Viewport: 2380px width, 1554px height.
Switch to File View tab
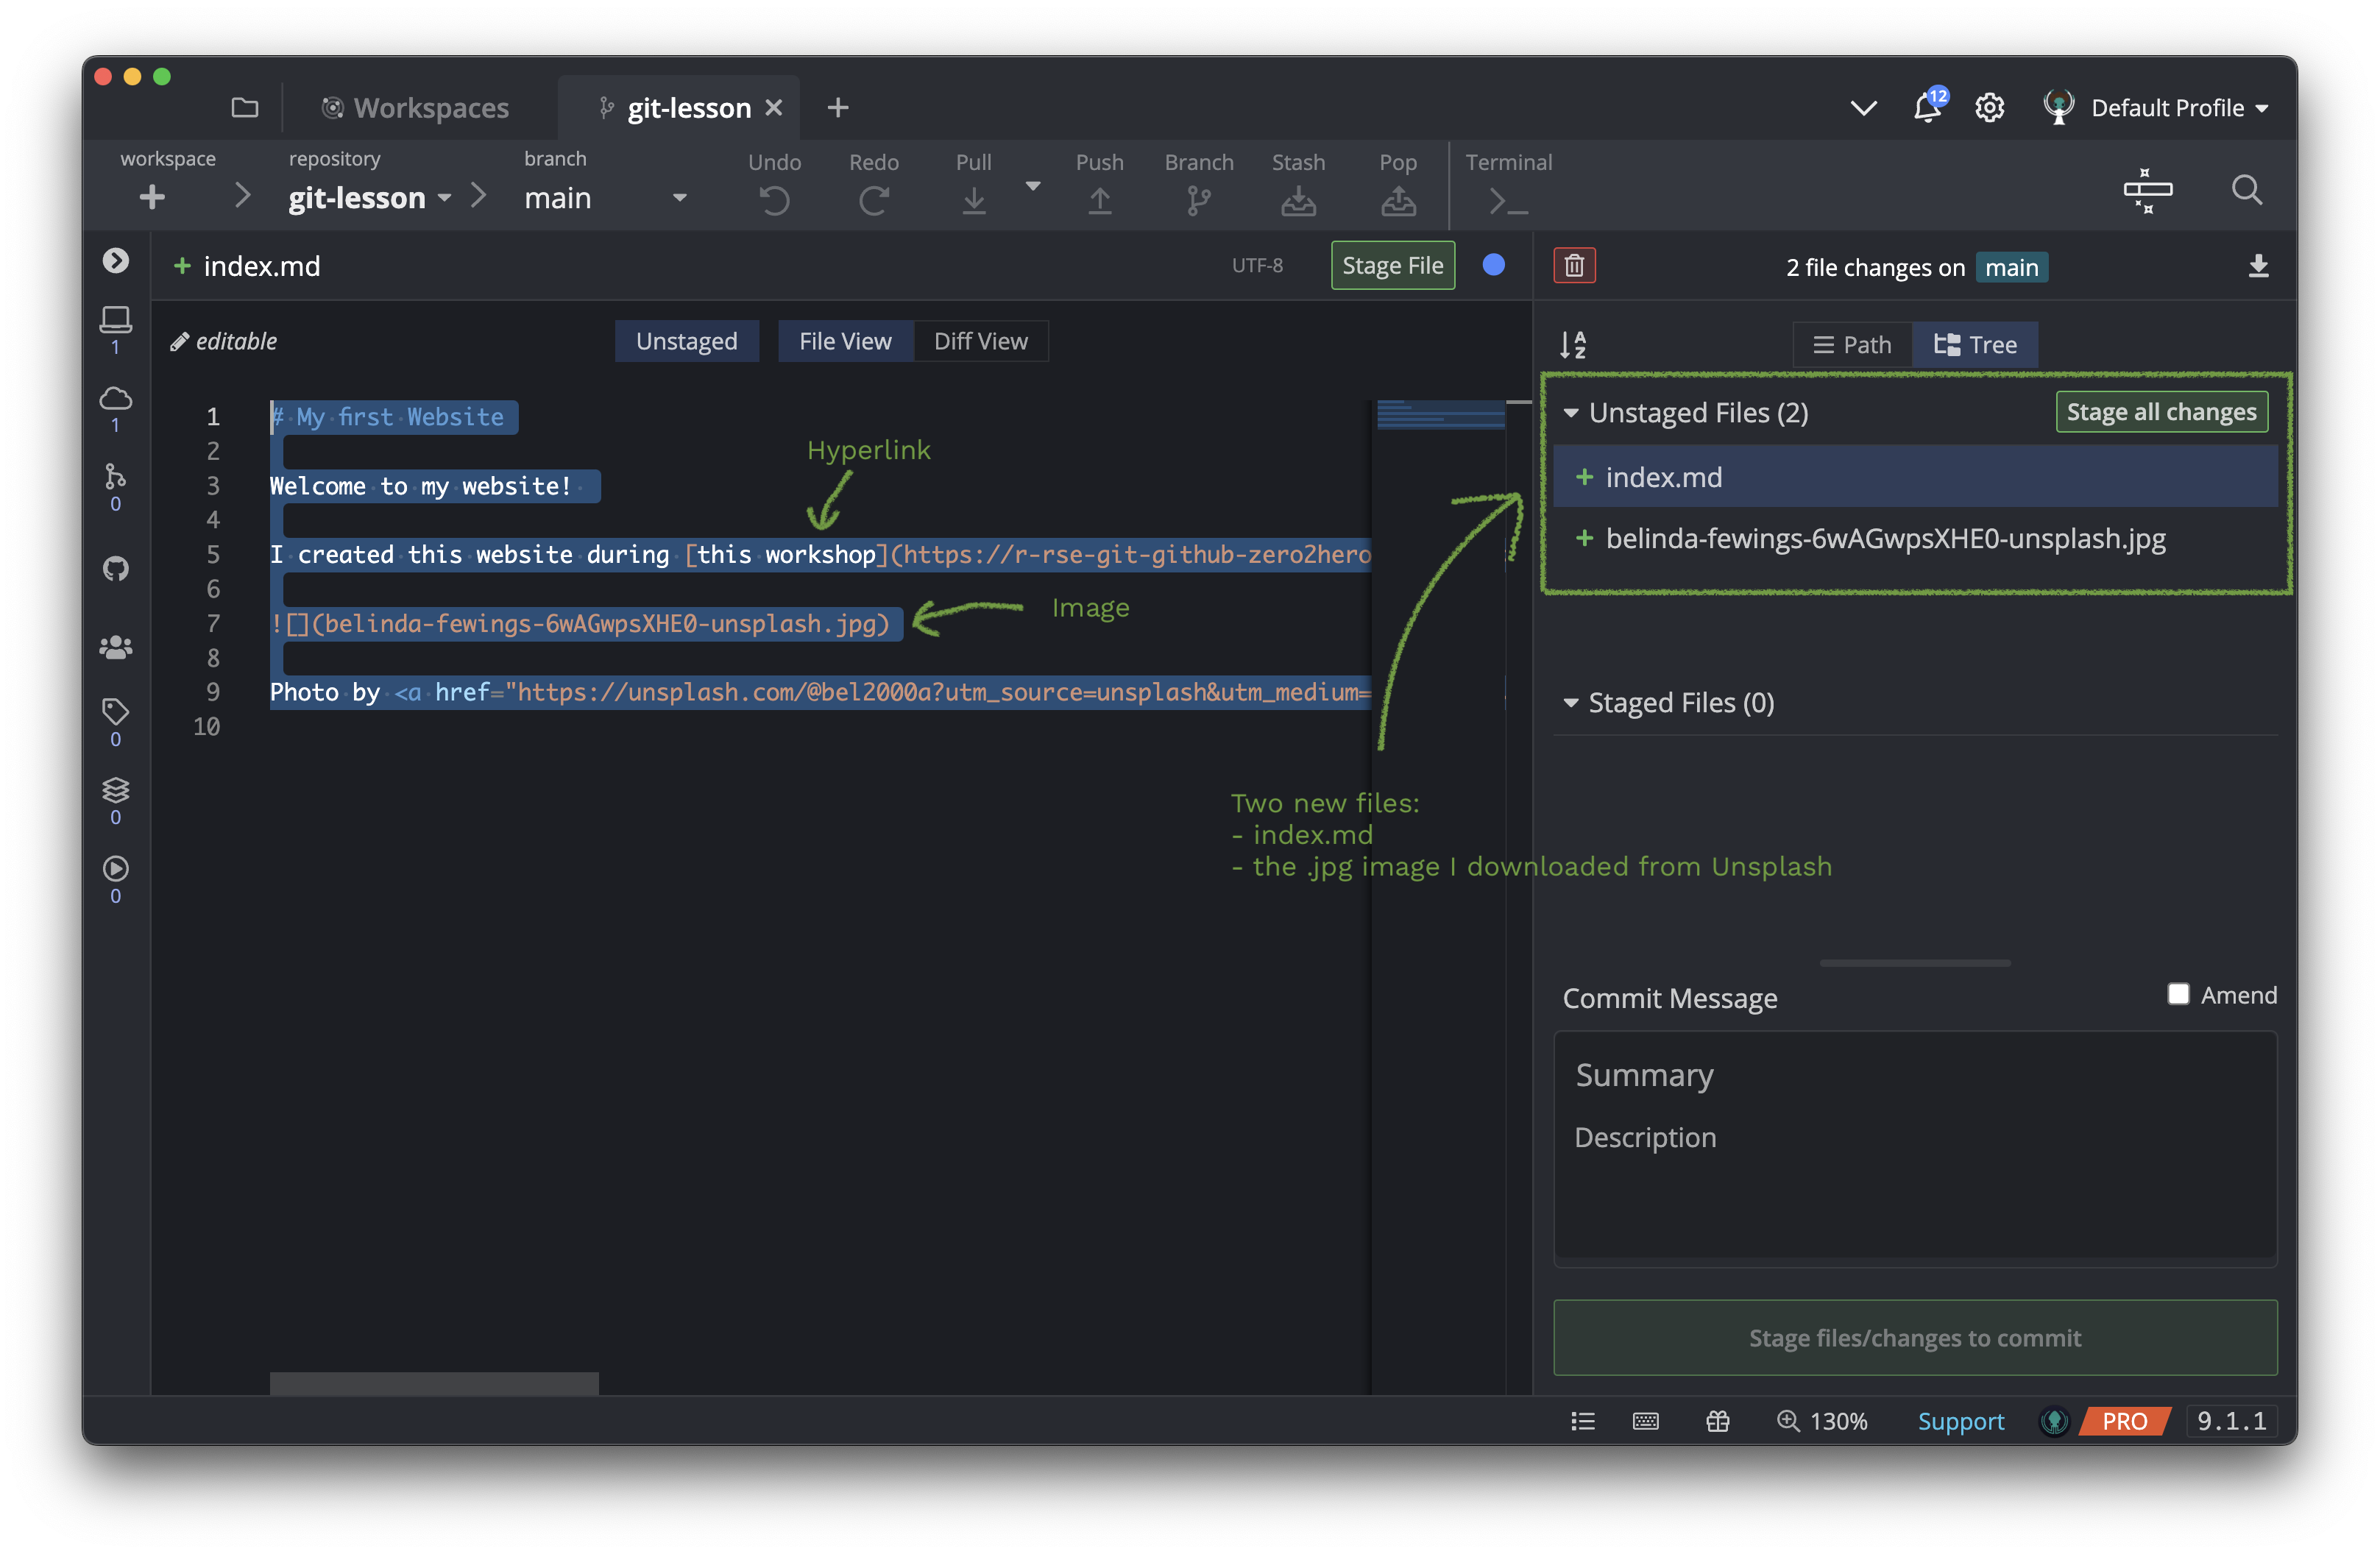tap(845, 340)
